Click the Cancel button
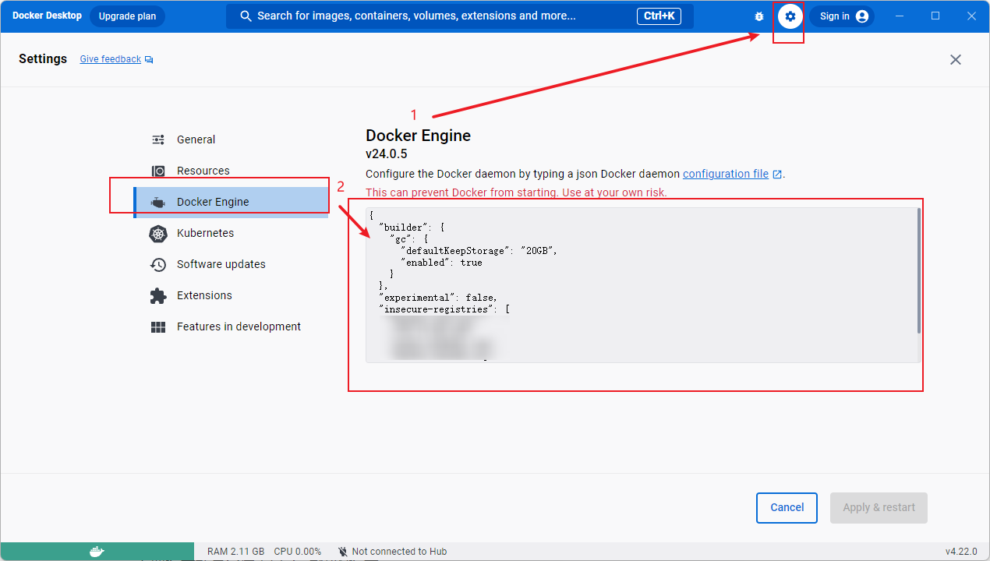This screenshot has width=990, height=561. (787, 508)
